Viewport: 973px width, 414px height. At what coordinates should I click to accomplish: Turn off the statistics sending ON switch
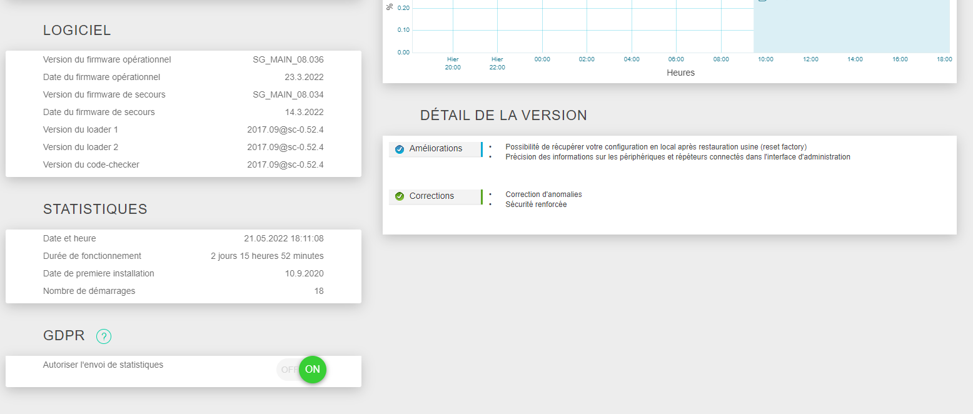pos(313,370)
